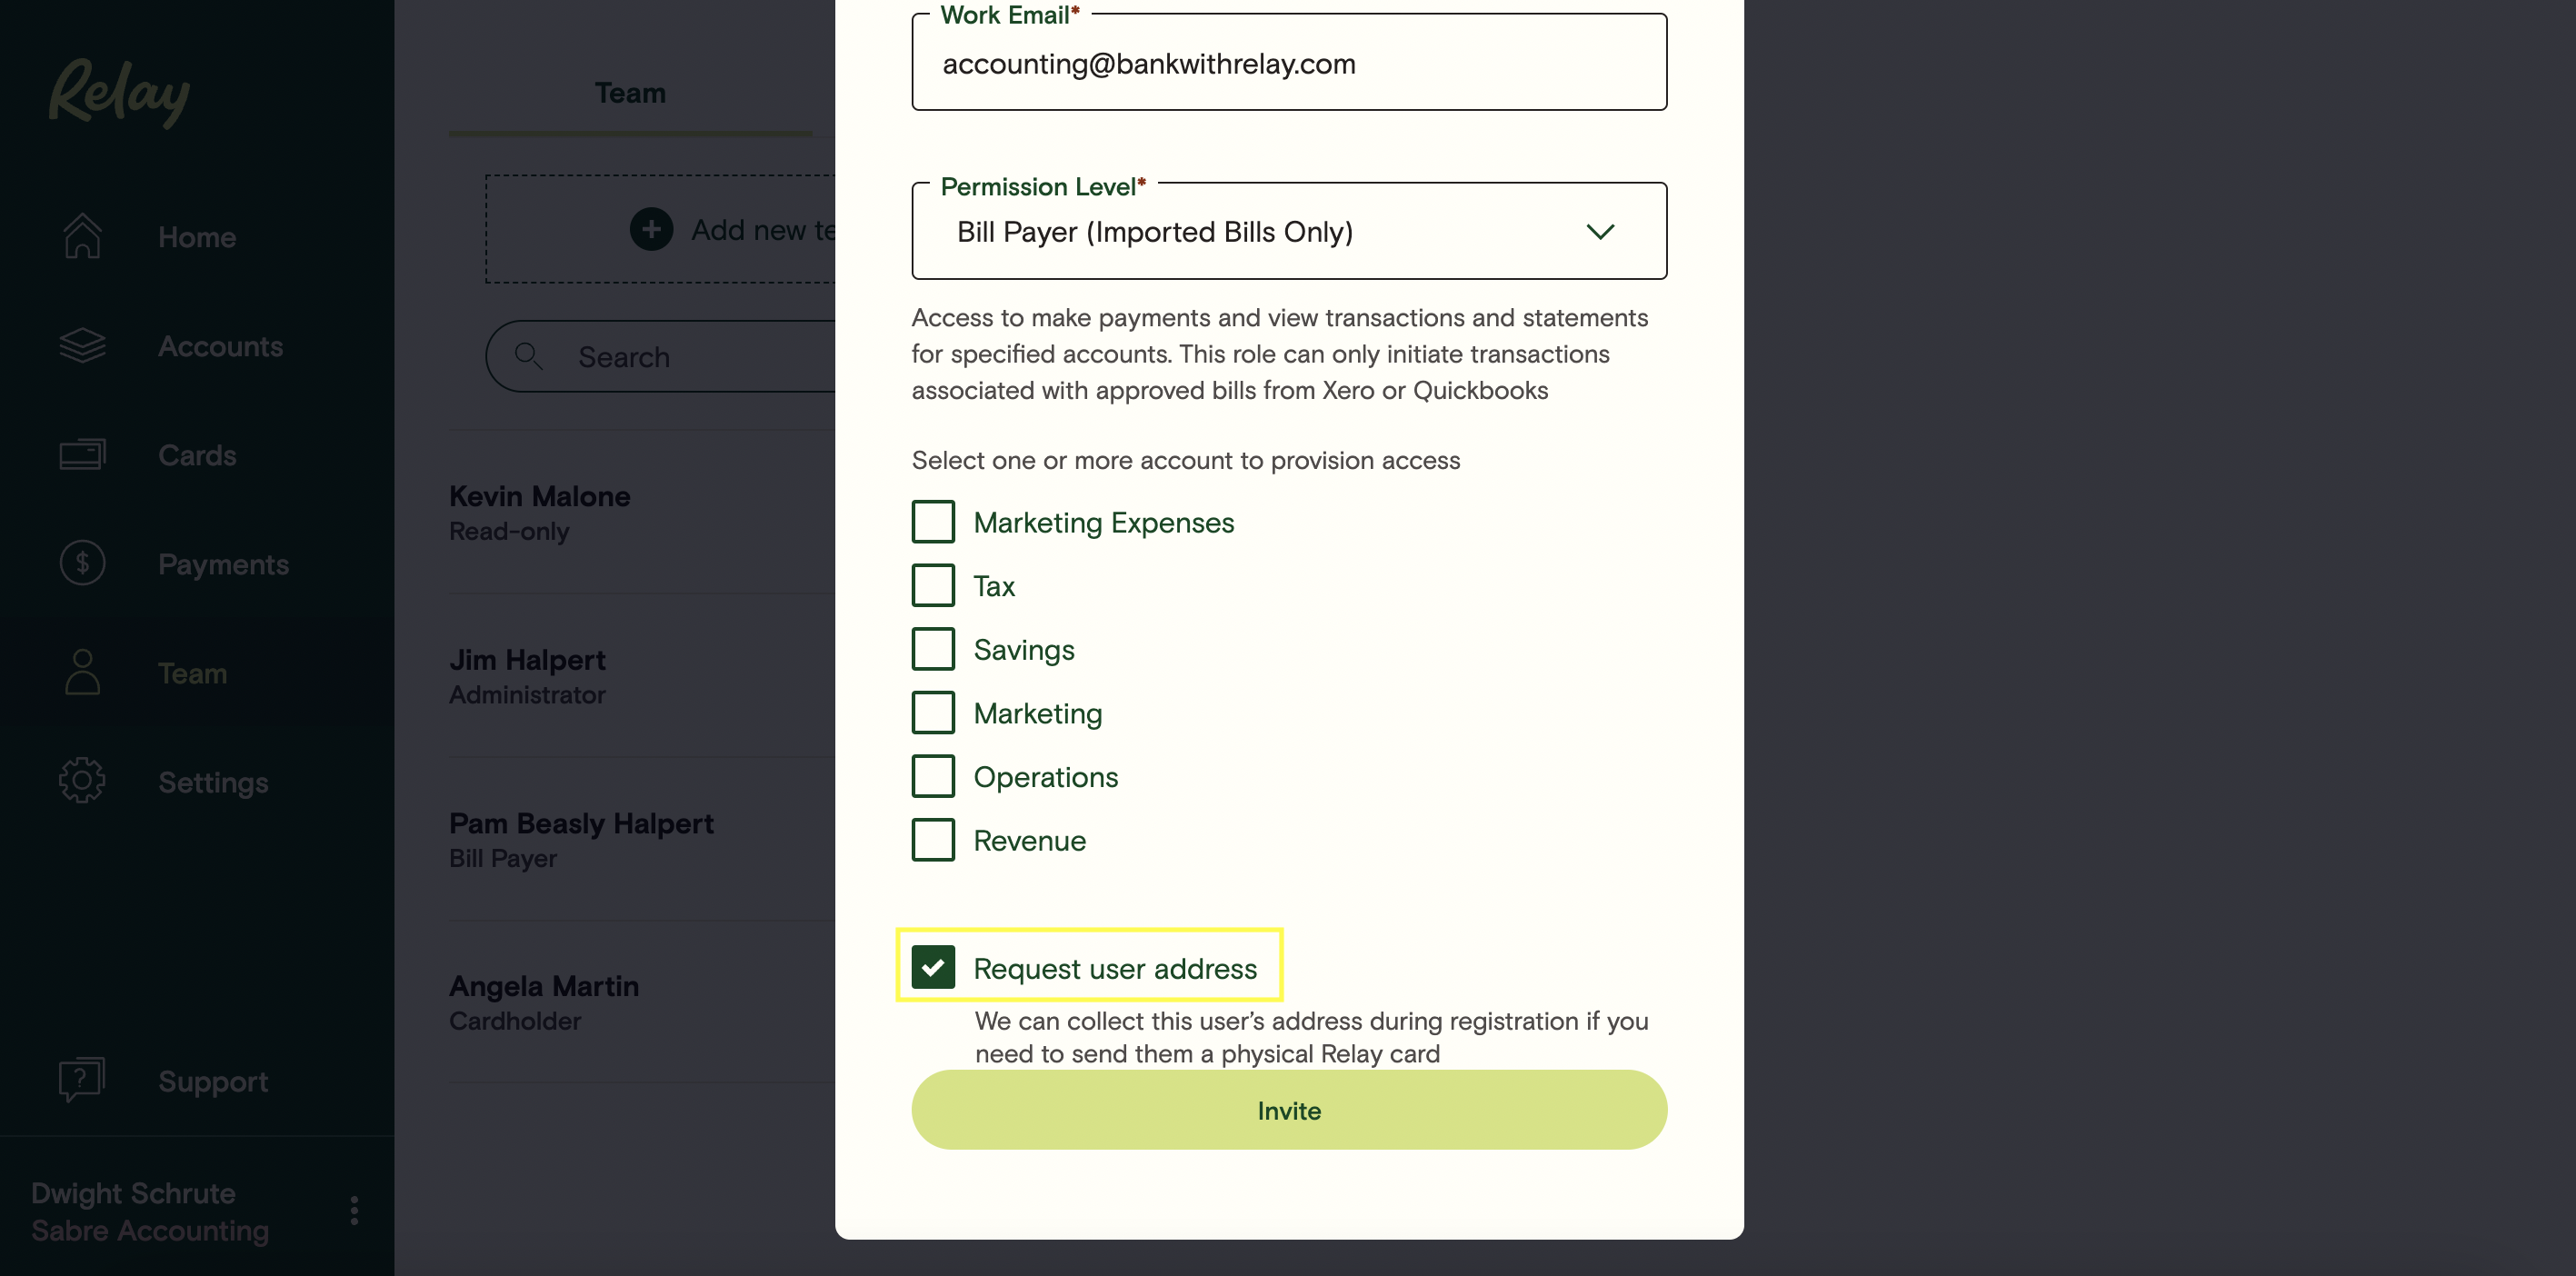This screenshot has width=2576, height=1276.
Task: Expand the Permission Level dropdown chevron
Action: click(1600, 232)
